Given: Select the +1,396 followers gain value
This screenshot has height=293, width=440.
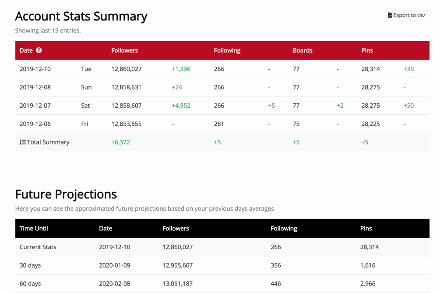Looking at the screenshot, I should [181, 69].
